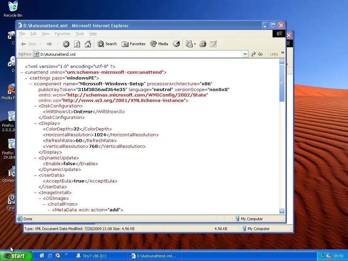Expand the Quick Launch overflow chevron
348x261 pixels.
66,254
